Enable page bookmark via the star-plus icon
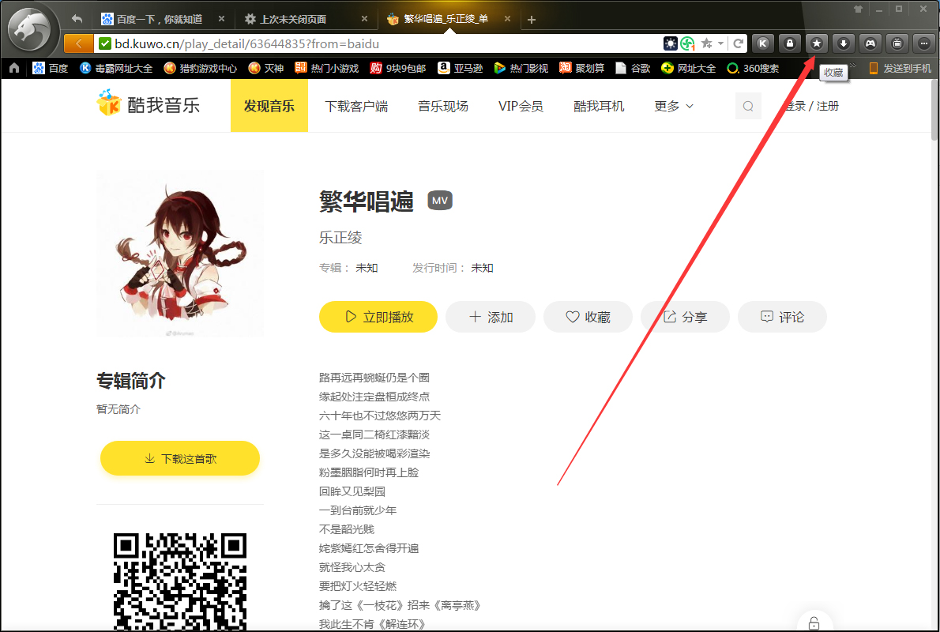 [706, 43]
